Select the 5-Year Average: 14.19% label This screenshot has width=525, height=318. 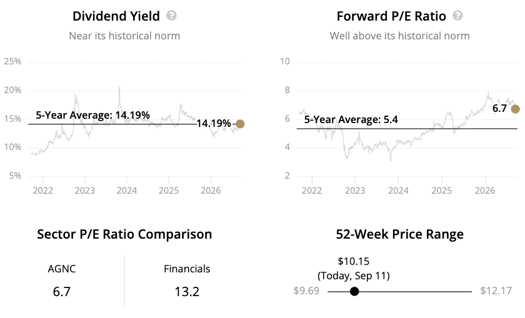(92, 115)
